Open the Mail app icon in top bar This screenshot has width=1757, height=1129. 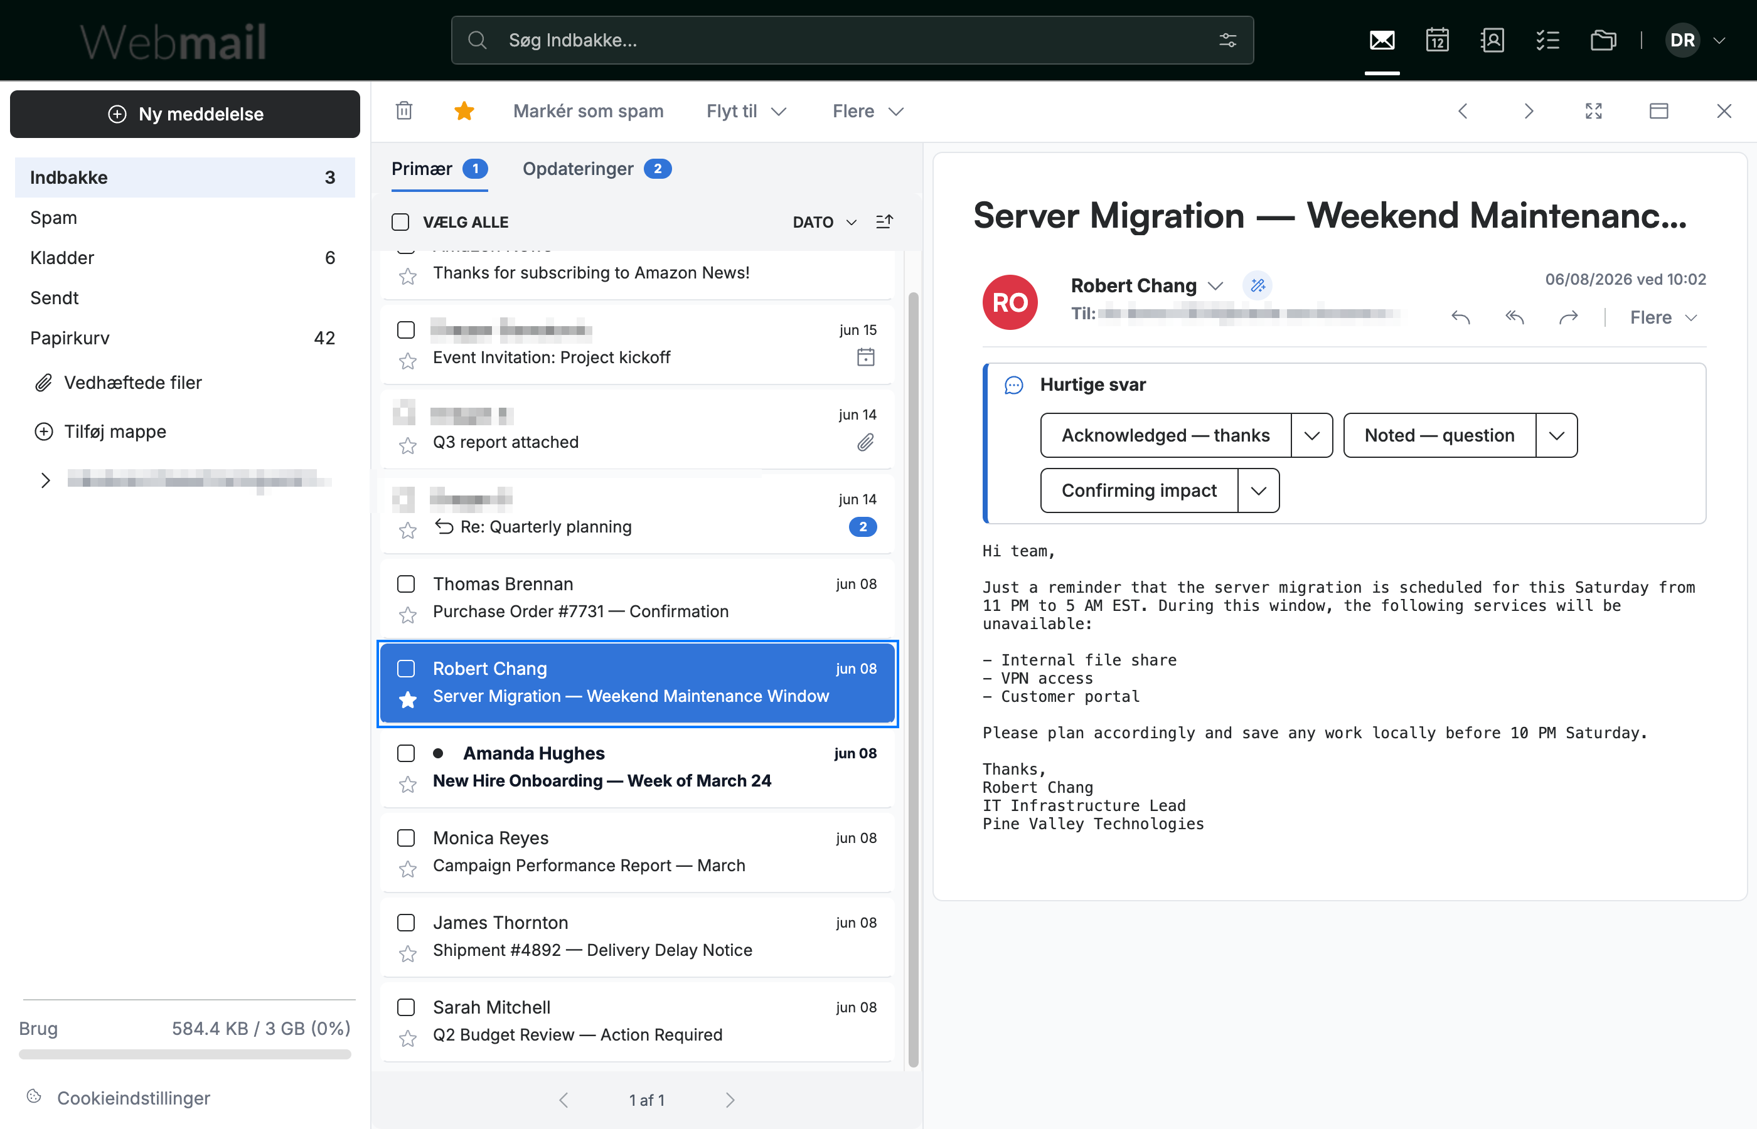click(1382, 40)
